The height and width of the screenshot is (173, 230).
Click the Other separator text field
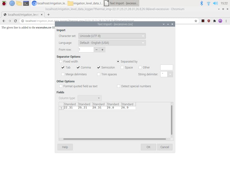tap(167, 67)
